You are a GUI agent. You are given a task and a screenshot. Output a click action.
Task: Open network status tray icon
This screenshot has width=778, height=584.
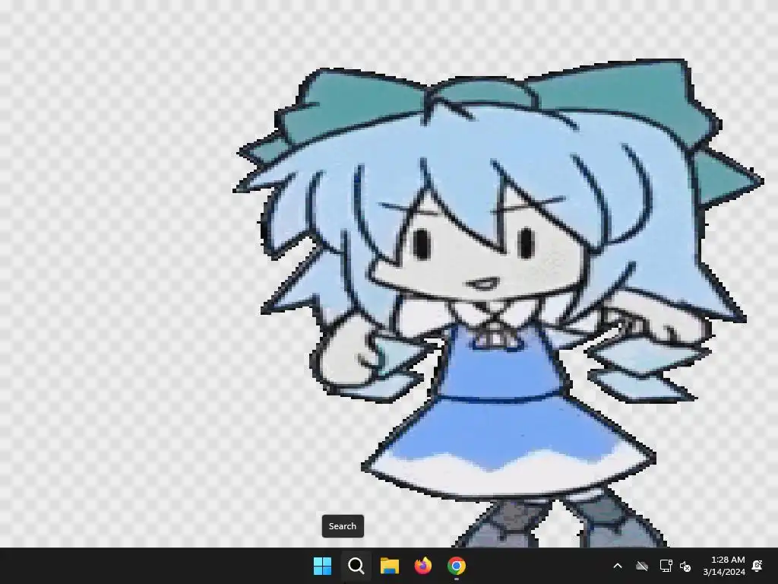point(666,566)
